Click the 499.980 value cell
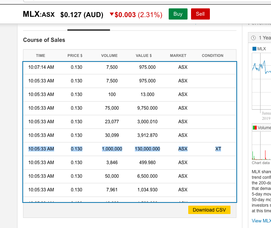This screenshot has width=271, height=228. point(147,162)
